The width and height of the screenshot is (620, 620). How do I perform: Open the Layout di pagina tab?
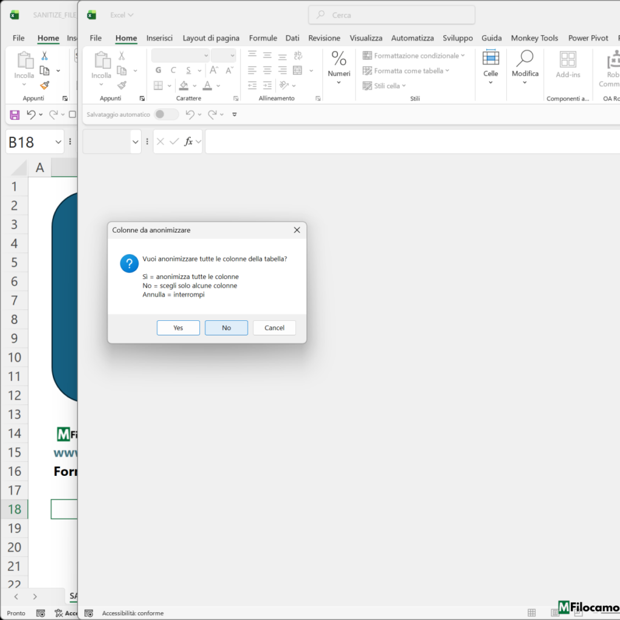click(211, 38)
